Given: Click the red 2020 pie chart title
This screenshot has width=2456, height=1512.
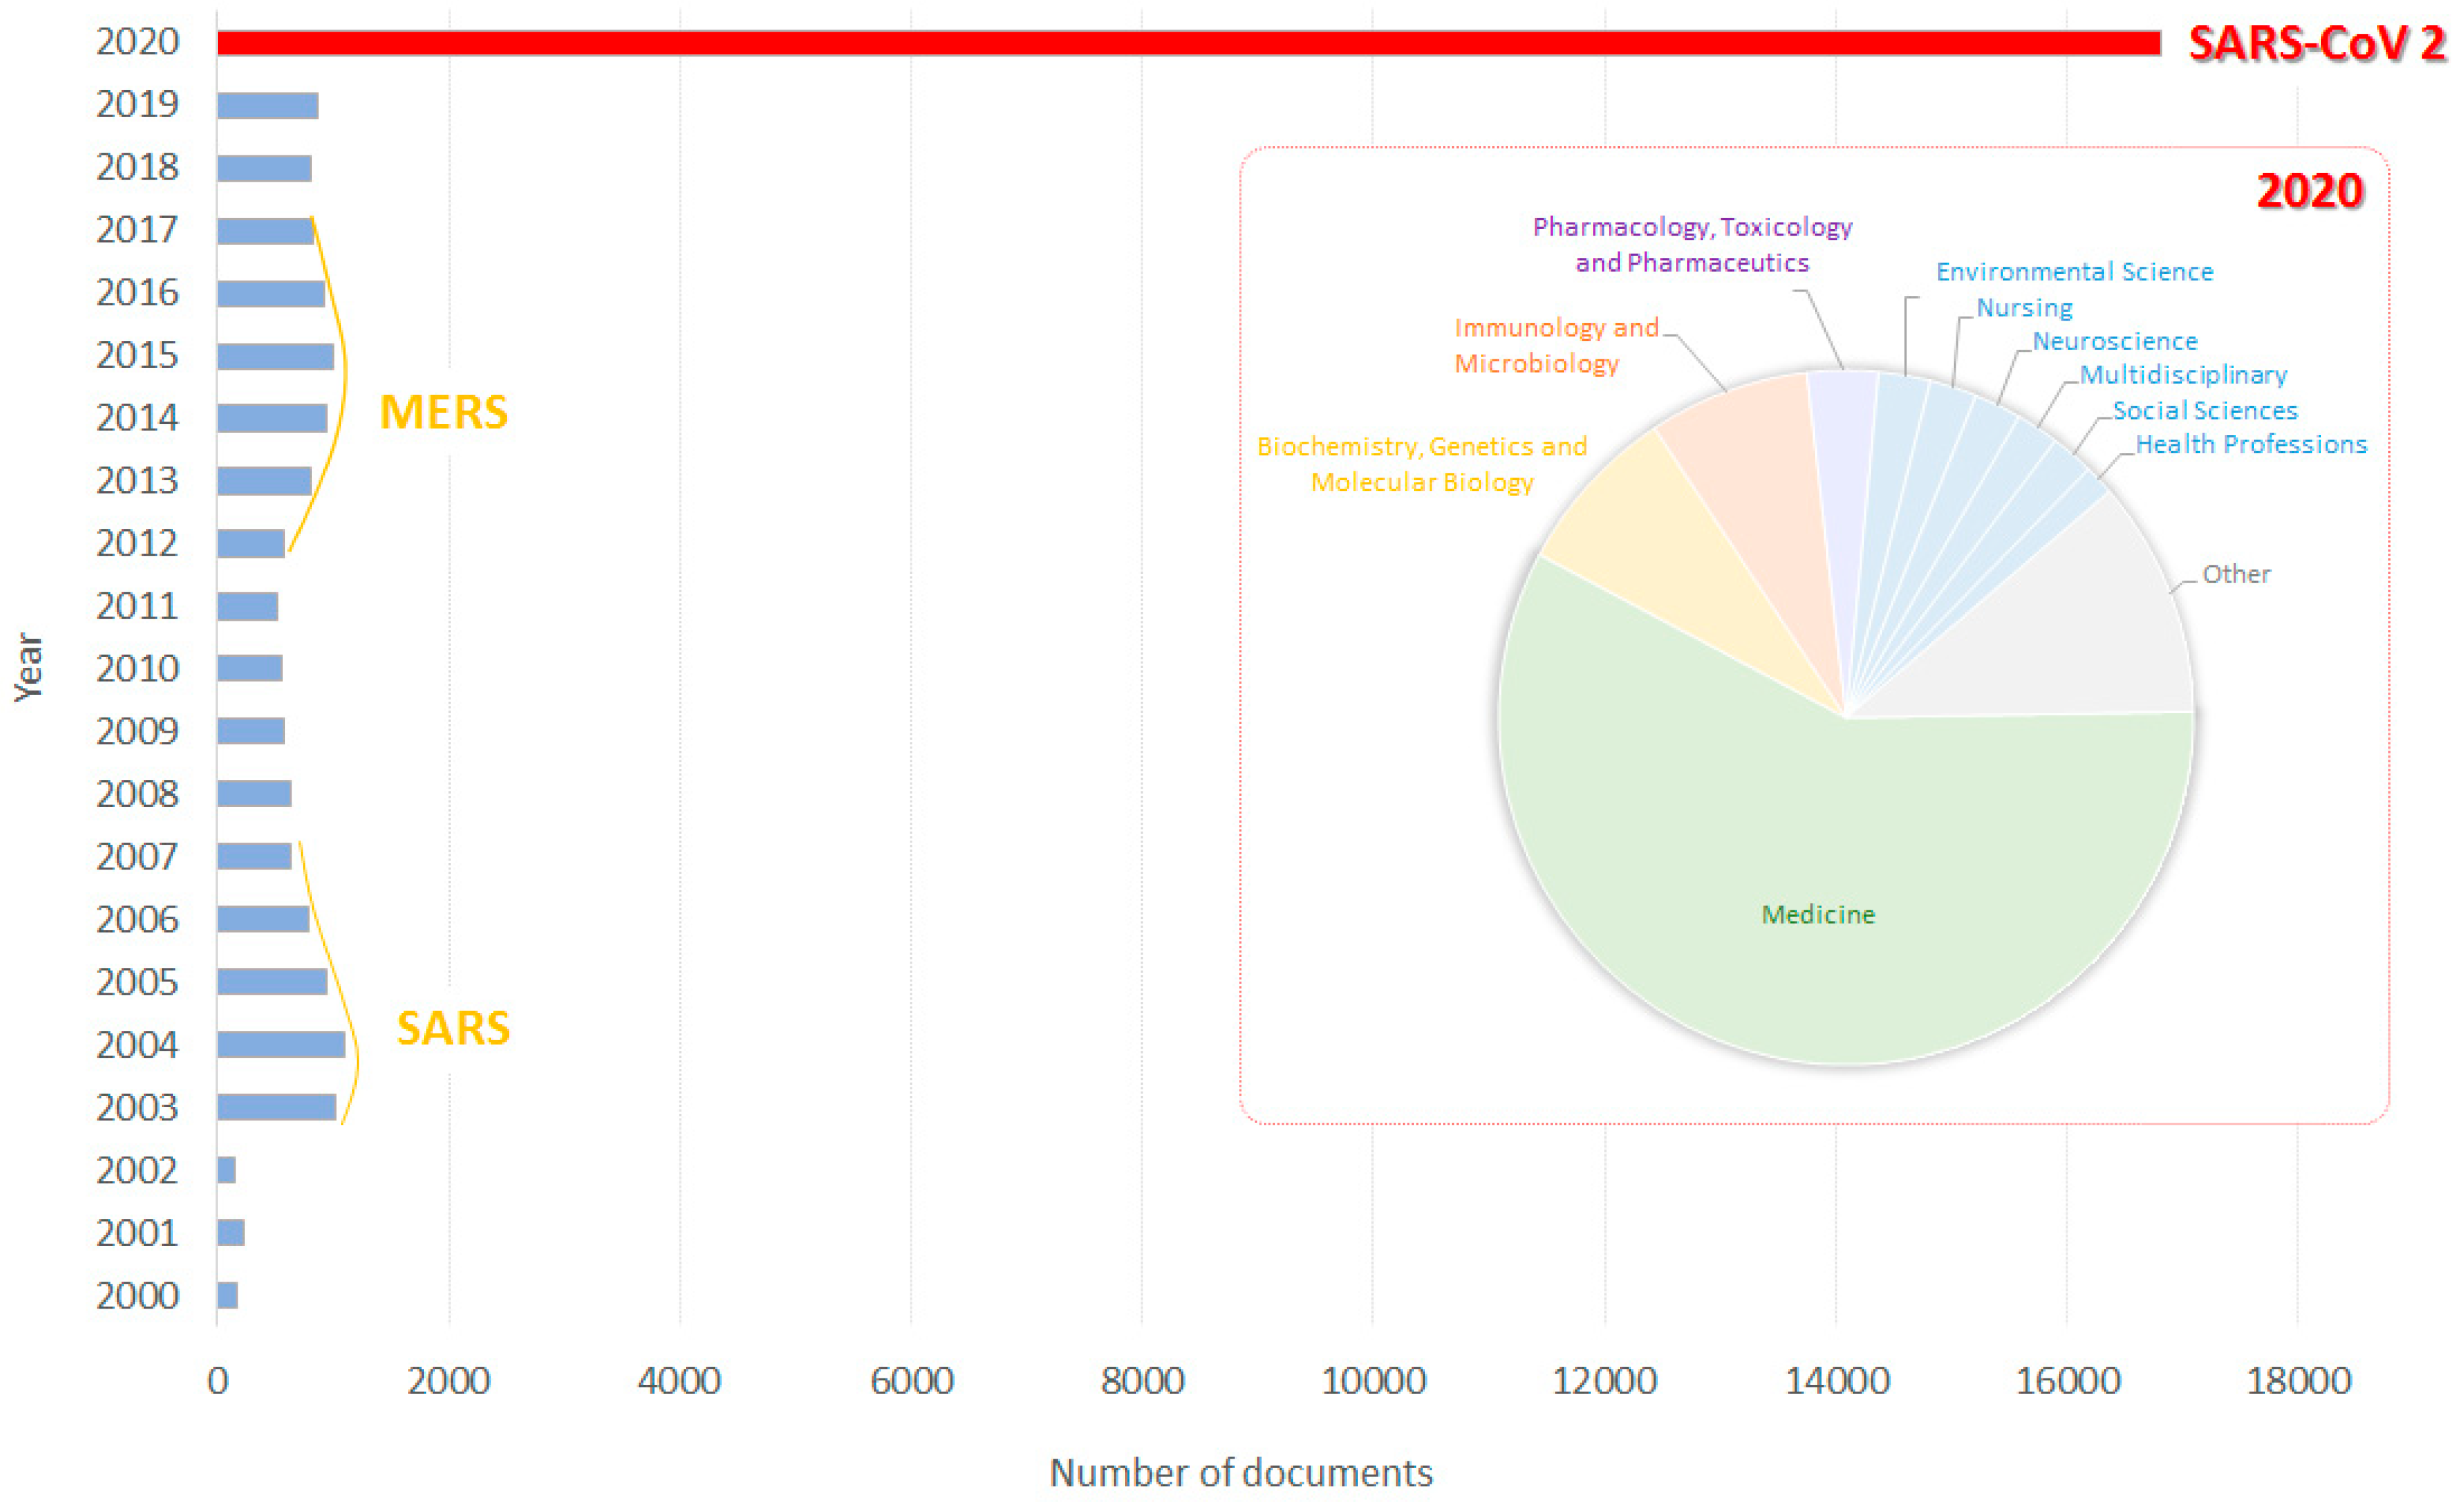Looking at the screenshot, I should tap(2309, 190).
